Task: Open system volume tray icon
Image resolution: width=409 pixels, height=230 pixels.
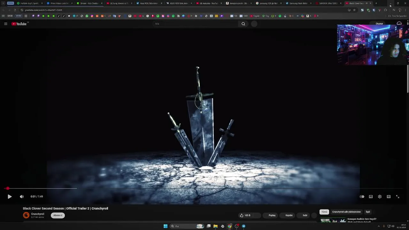Action: [x=393, y=226]
